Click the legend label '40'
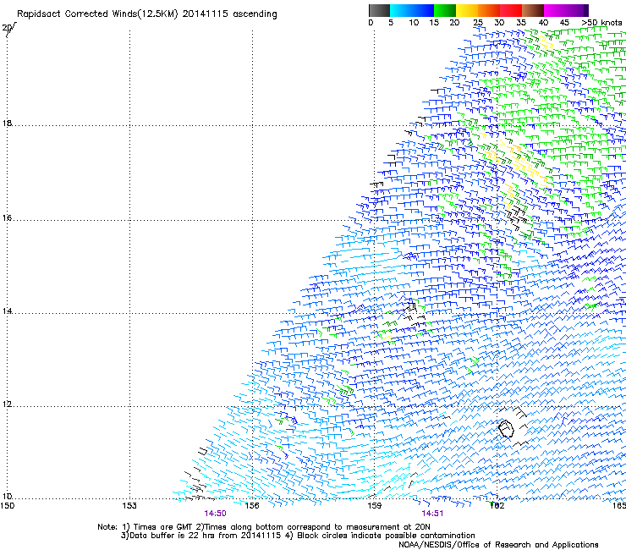Viewport: 626px width, 550px height. 544,23
